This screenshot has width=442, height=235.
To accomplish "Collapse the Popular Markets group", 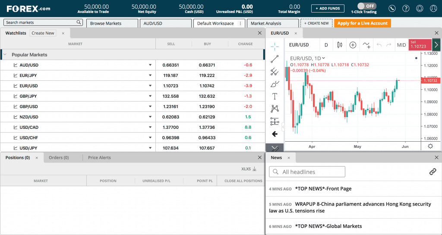I will click(5, 55).
